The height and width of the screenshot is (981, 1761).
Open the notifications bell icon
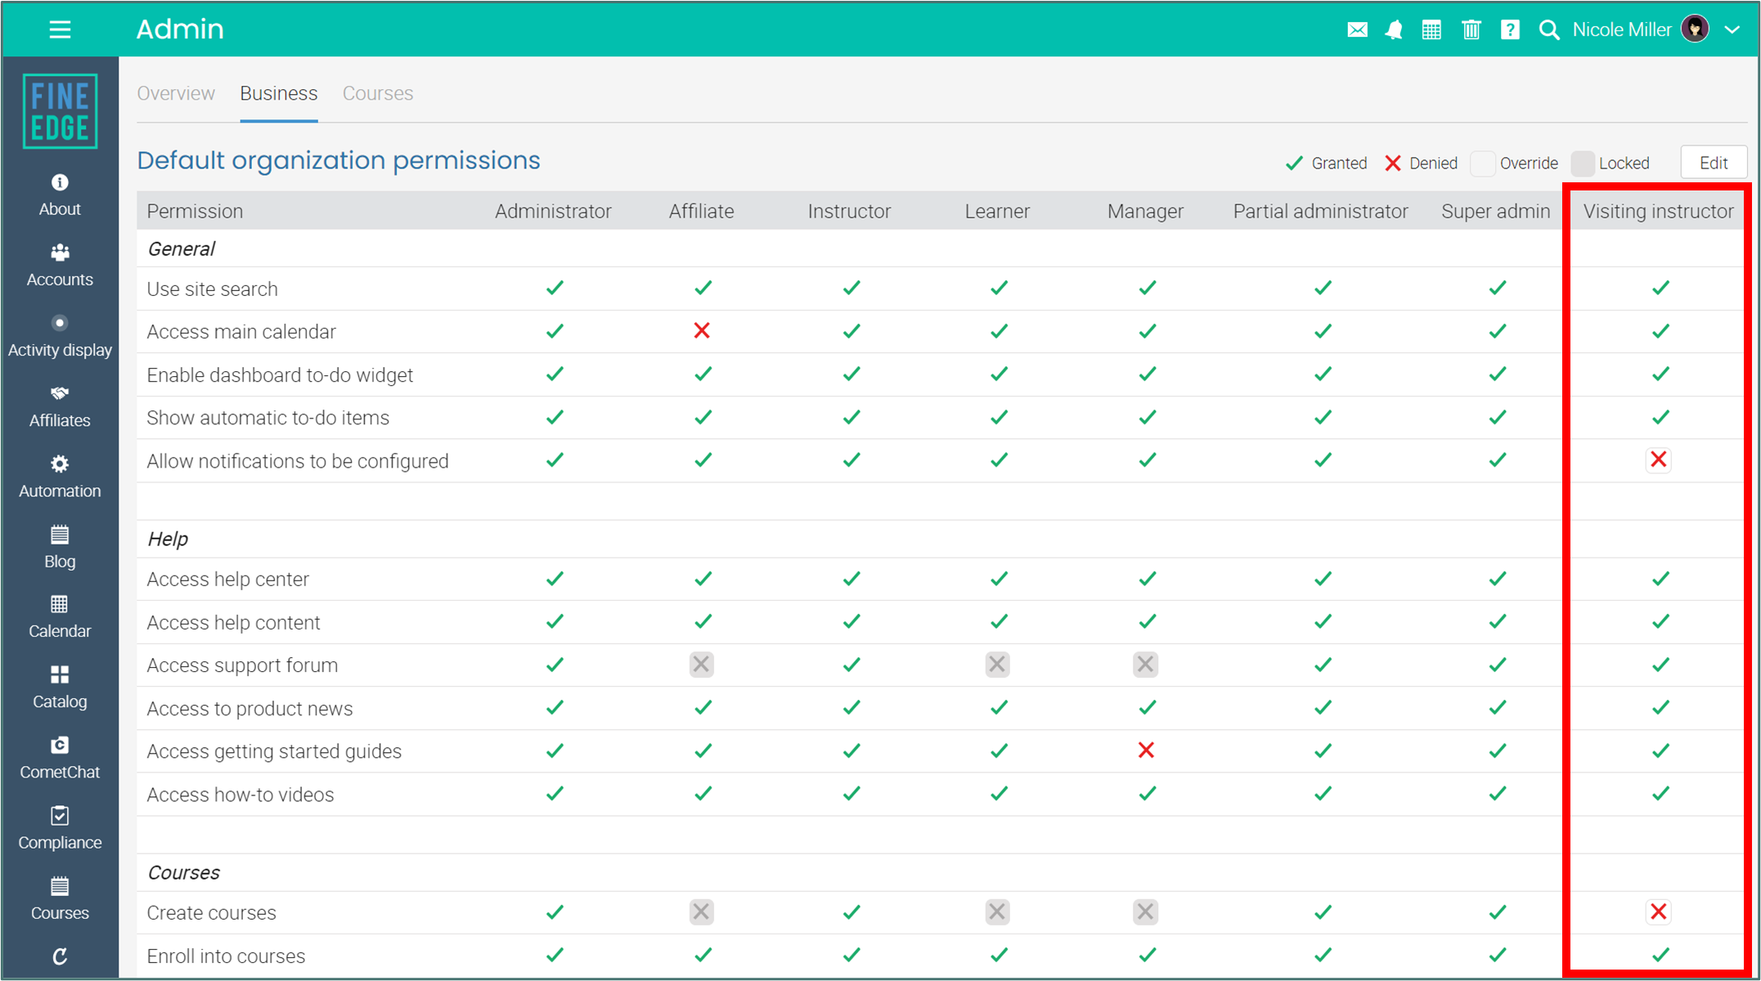(x=1394, y=30)
